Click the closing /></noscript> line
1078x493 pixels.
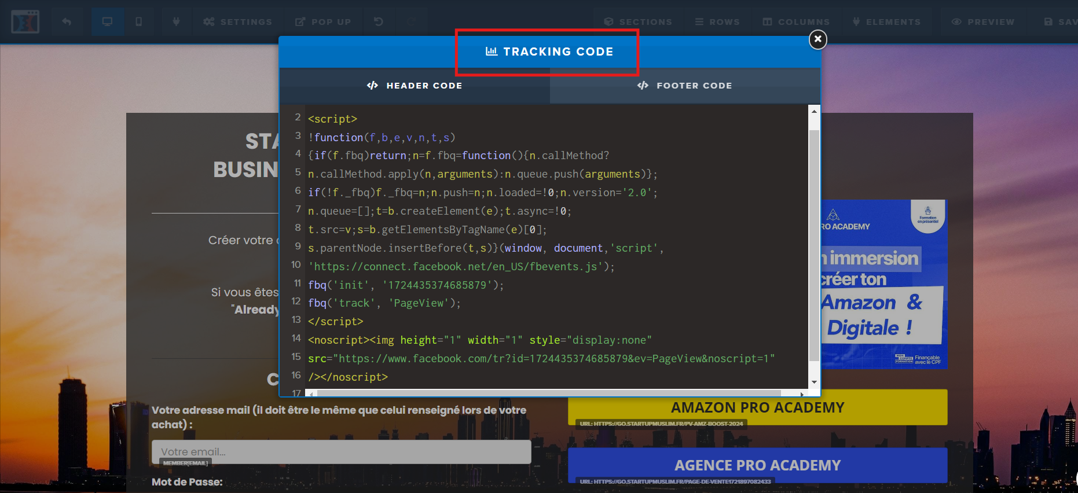[348, 377]
